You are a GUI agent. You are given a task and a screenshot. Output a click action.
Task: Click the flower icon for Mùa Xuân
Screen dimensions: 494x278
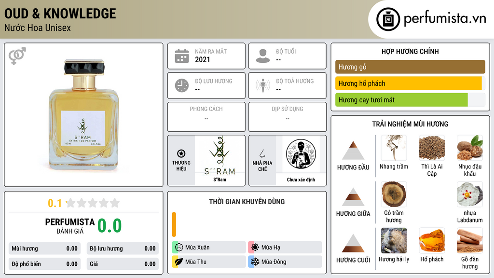pos(178,247)
